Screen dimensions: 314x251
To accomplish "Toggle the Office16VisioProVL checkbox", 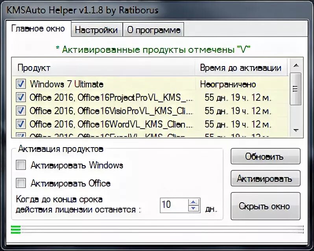I will pyautogui.click(x=21, y=111).
